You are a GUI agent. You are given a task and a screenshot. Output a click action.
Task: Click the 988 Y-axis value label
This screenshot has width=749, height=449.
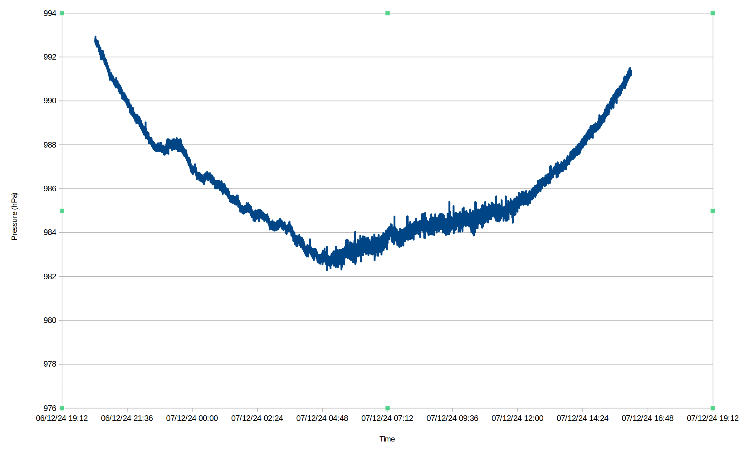pyautogui.click(x=50, y=145)
